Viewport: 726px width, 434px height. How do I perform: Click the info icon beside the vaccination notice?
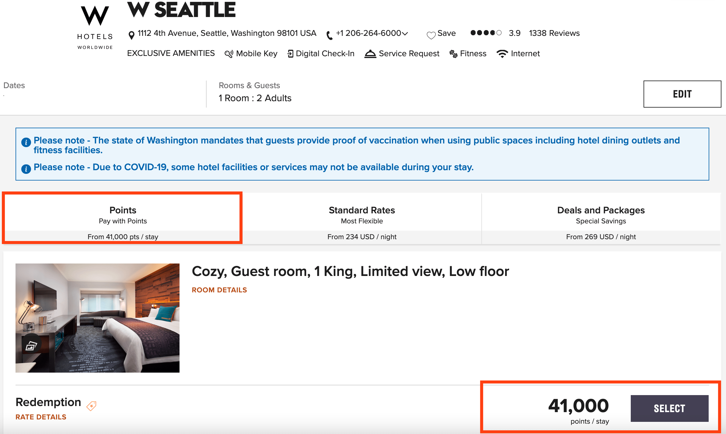[x=26, y=142]
